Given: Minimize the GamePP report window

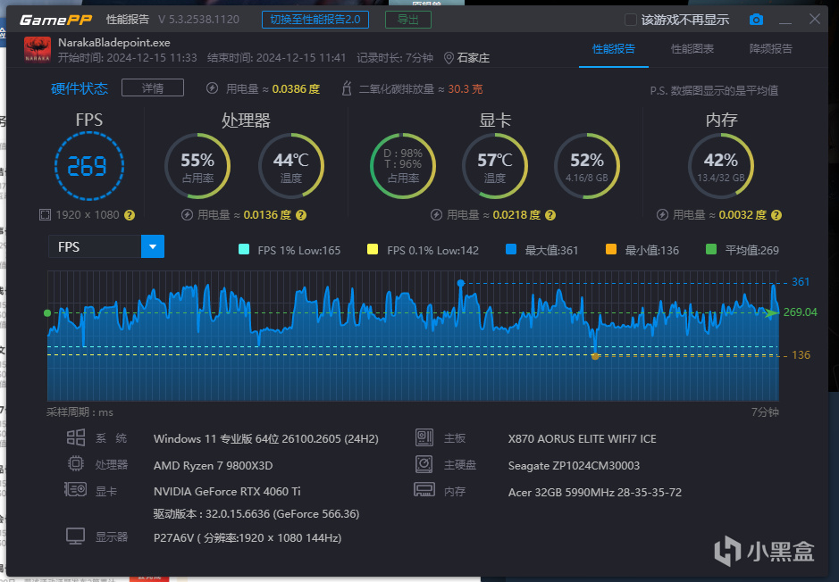Looking at the screenshot, I should pyautogui.click(x=785, y=21).
